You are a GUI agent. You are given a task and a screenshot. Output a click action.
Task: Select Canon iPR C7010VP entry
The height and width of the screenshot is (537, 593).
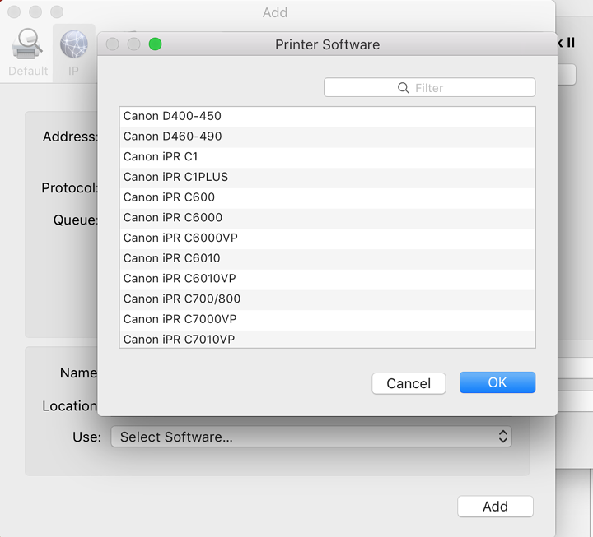coord(327,339)
